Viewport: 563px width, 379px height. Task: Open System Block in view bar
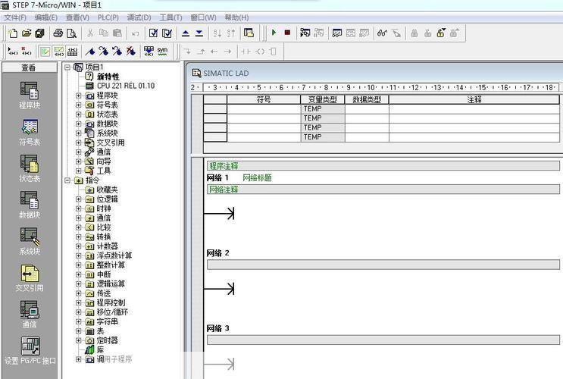29,241
